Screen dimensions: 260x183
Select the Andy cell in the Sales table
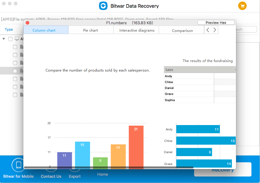tap(189, 76)
